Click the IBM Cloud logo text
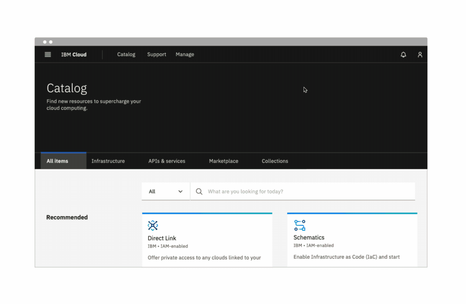Screen dimensions: 466x304 (x=74, y=55)
